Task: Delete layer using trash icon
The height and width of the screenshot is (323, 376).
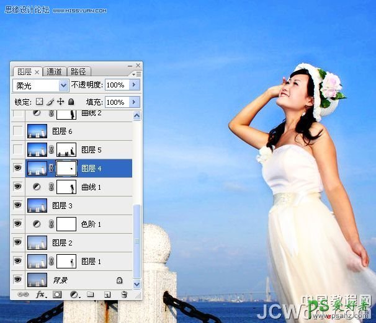Action: pos(123,294)
